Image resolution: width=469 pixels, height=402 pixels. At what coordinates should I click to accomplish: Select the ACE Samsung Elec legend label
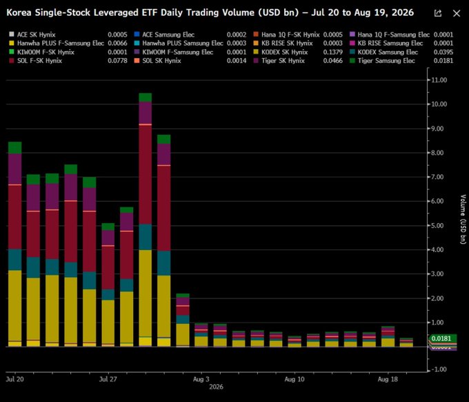point(168,35)
